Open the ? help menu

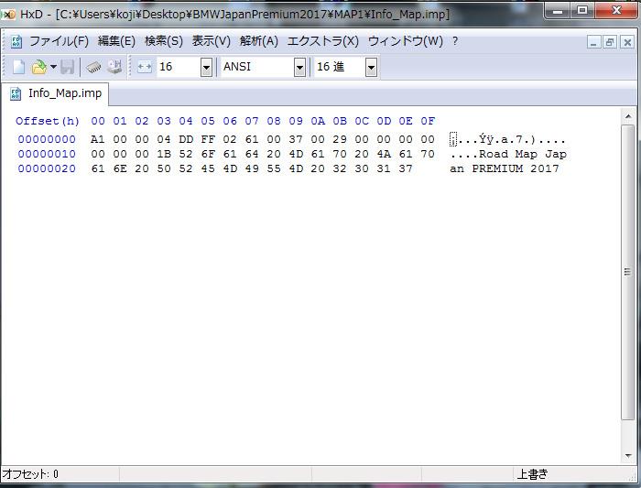click(x=455, y=41)
